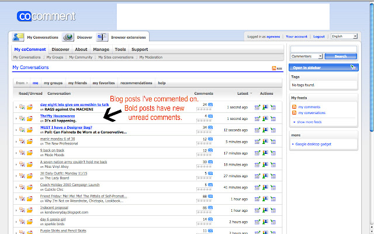Set star rating on Thrifty Housewares row
Image resolution: width=374 pixels, height=234 pixels.
tap(204, 121)
